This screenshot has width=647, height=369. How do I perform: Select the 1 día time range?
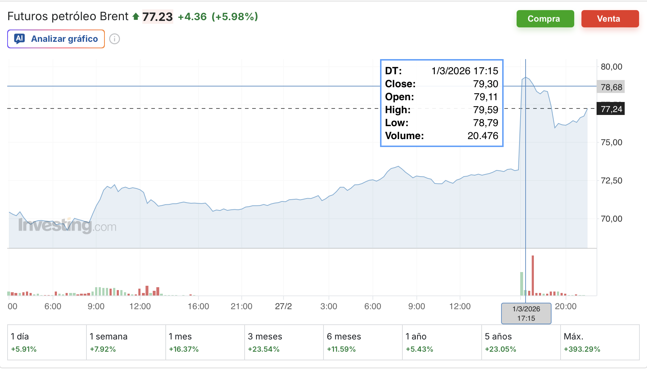click(x=47, y=342)
